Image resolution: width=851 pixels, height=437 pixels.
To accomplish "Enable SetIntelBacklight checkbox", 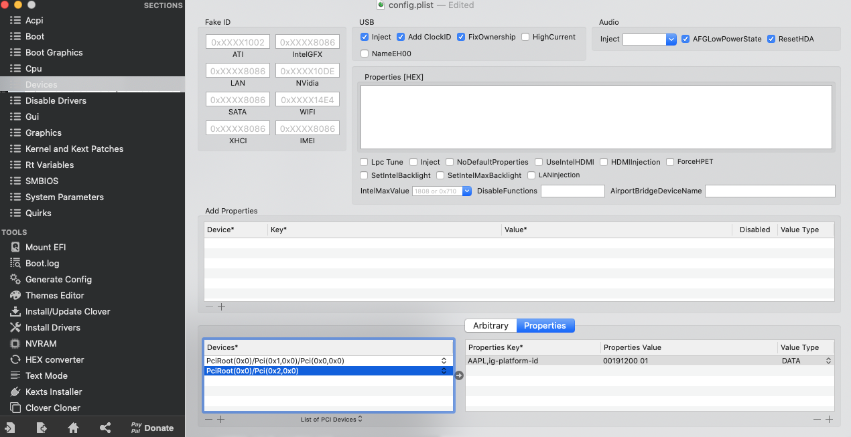I will pos(365,175).
